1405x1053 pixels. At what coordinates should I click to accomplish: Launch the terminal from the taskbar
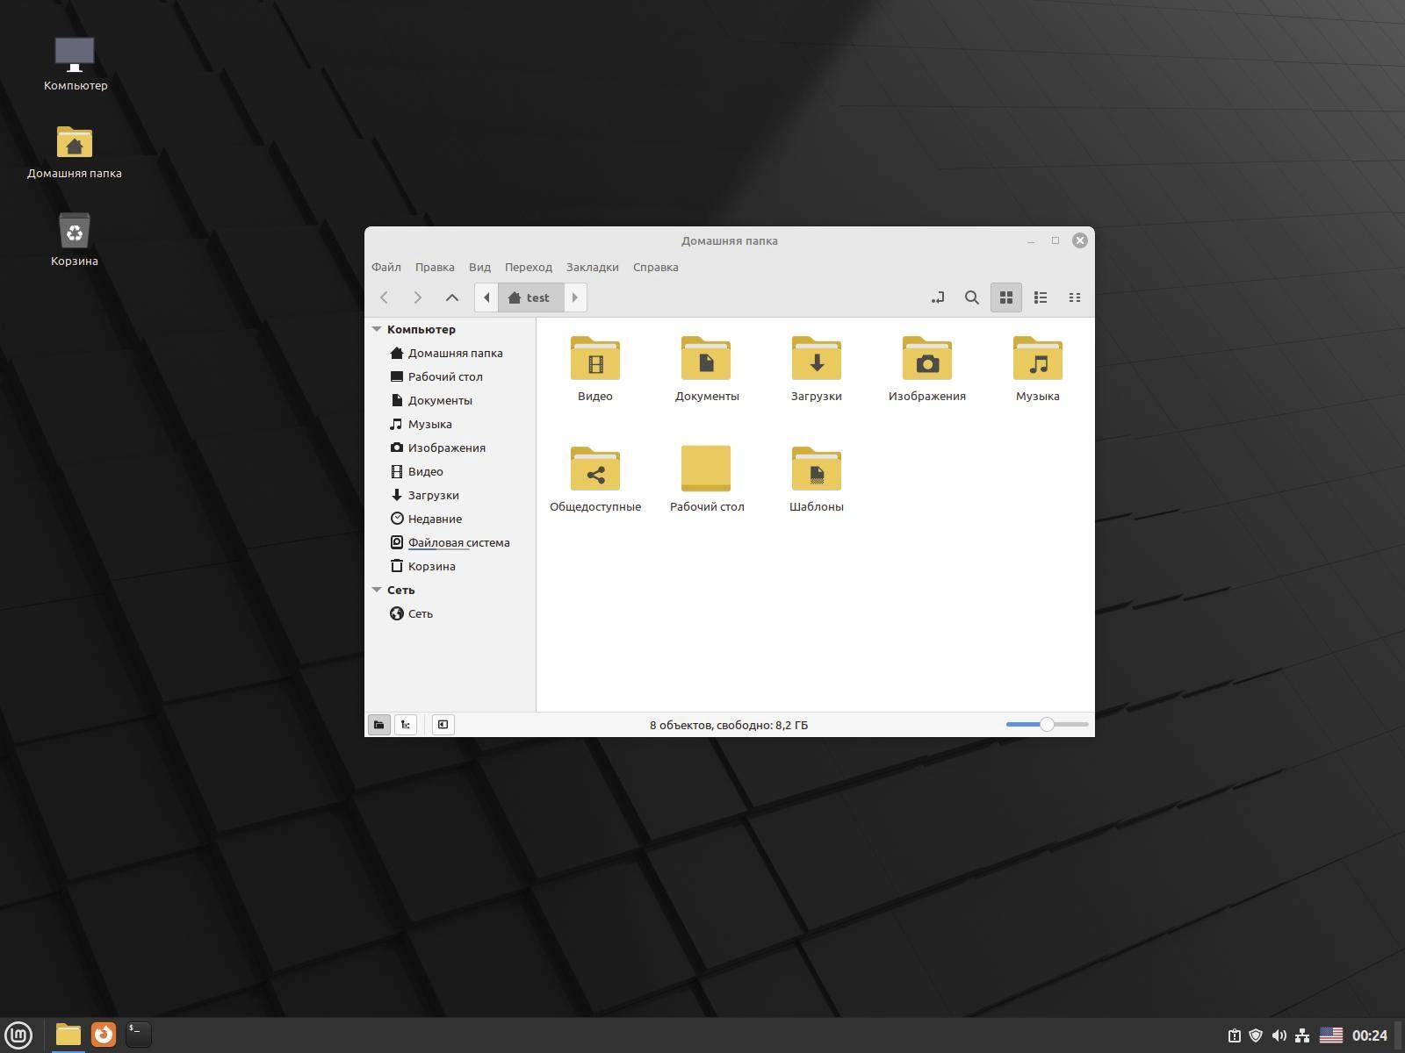coord(139,1035)
